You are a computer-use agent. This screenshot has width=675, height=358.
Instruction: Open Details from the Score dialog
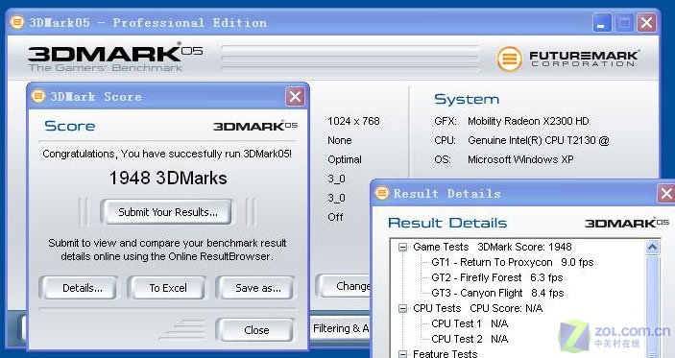tap(79, 288)
